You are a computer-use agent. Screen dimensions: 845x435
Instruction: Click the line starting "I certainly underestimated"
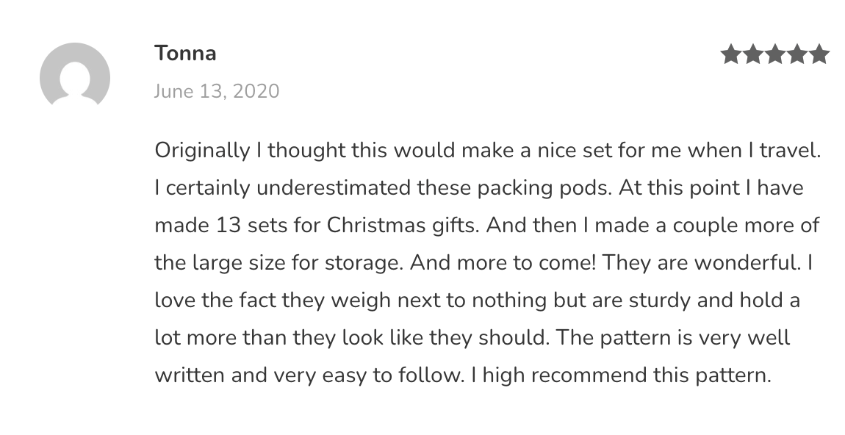point(478,188)
